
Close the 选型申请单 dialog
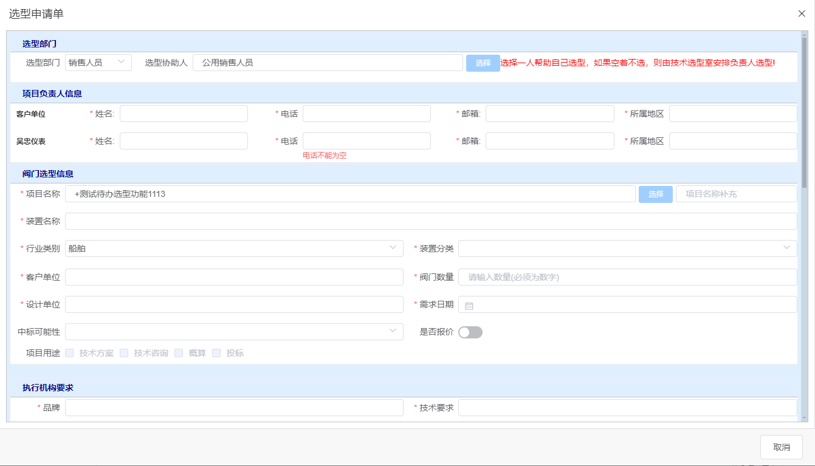[802, 14]
